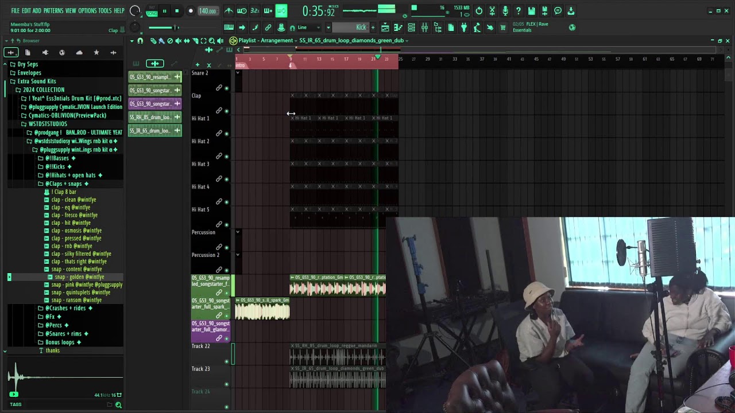Image resolution: width=735 pixels, height=413 pixels.
Task: Open the audio editor scissors icon
Action: (492, 11)
